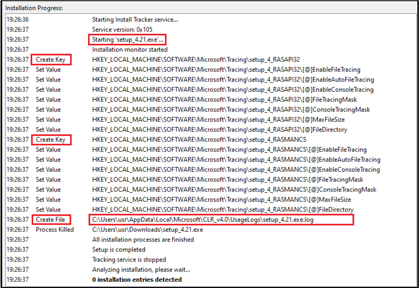Select the 'Service version: 0x105' entry
The image size is (419, 288).
point(122,29)
